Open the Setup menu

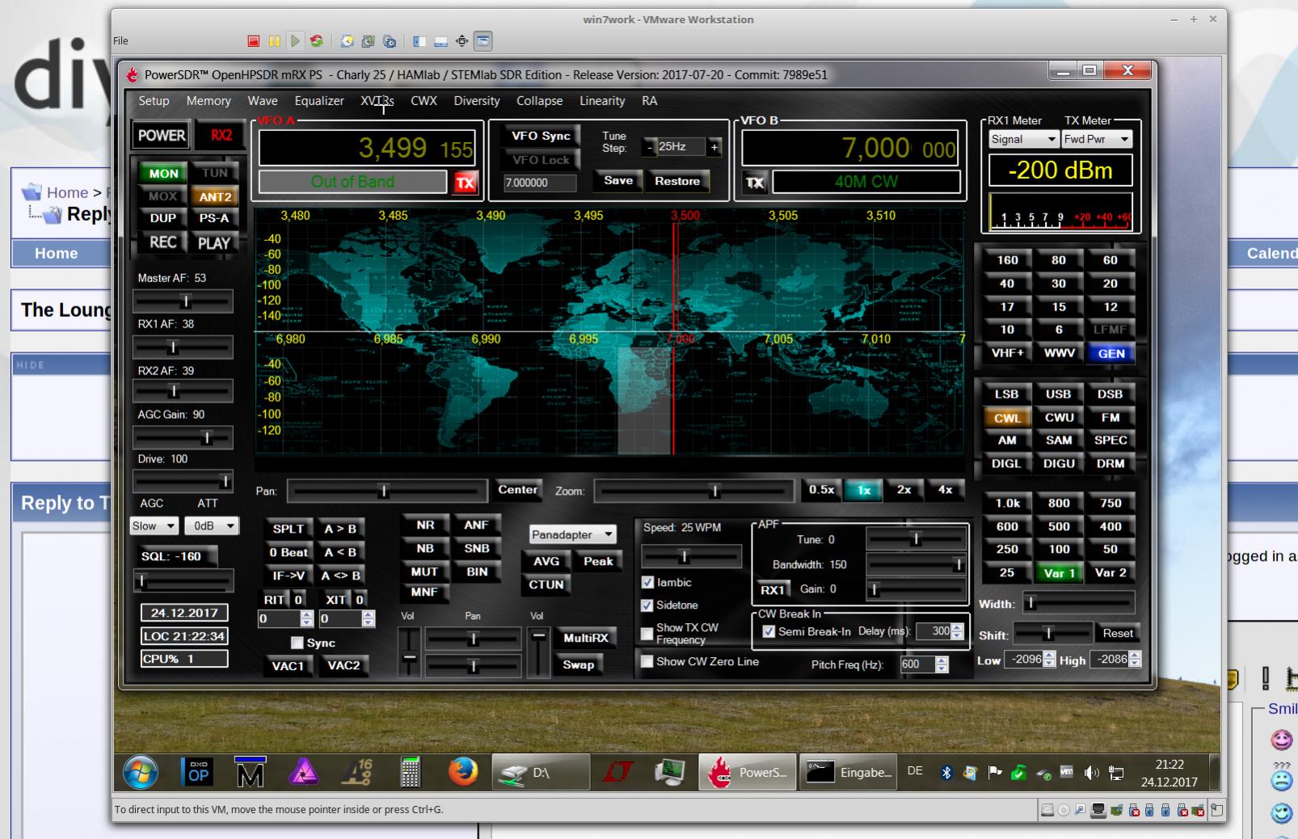pos(154,101)
